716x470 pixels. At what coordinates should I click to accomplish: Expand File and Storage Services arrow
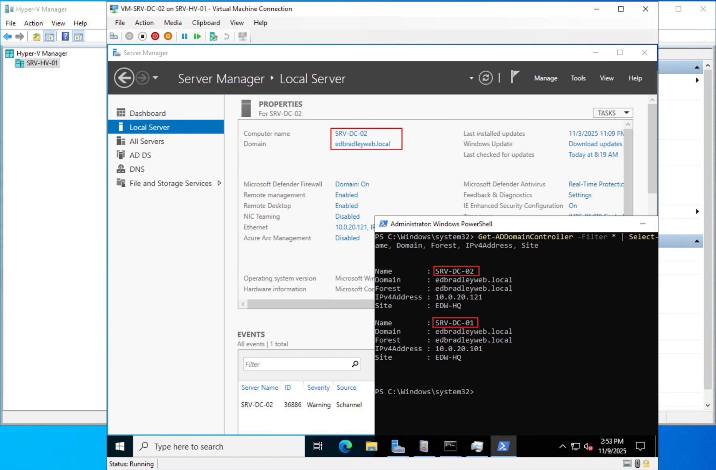pyautogui.click(x=219, y=183)
